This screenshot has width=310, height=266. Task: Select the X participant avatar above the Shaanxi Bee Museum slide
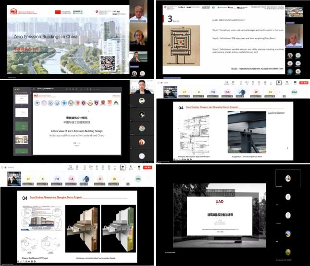[43, 178]
